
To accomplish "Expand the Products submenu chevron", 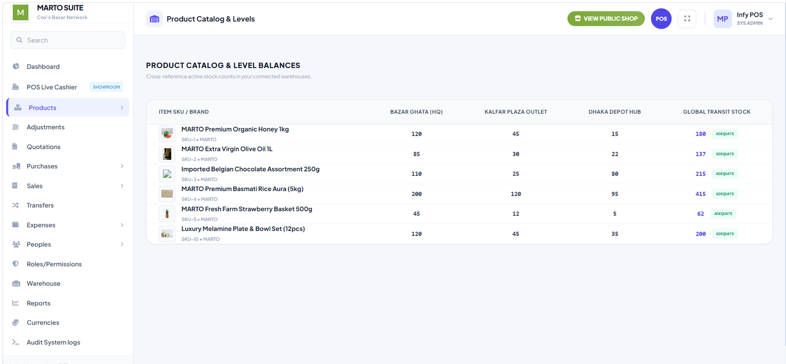I will coord(122,108).
